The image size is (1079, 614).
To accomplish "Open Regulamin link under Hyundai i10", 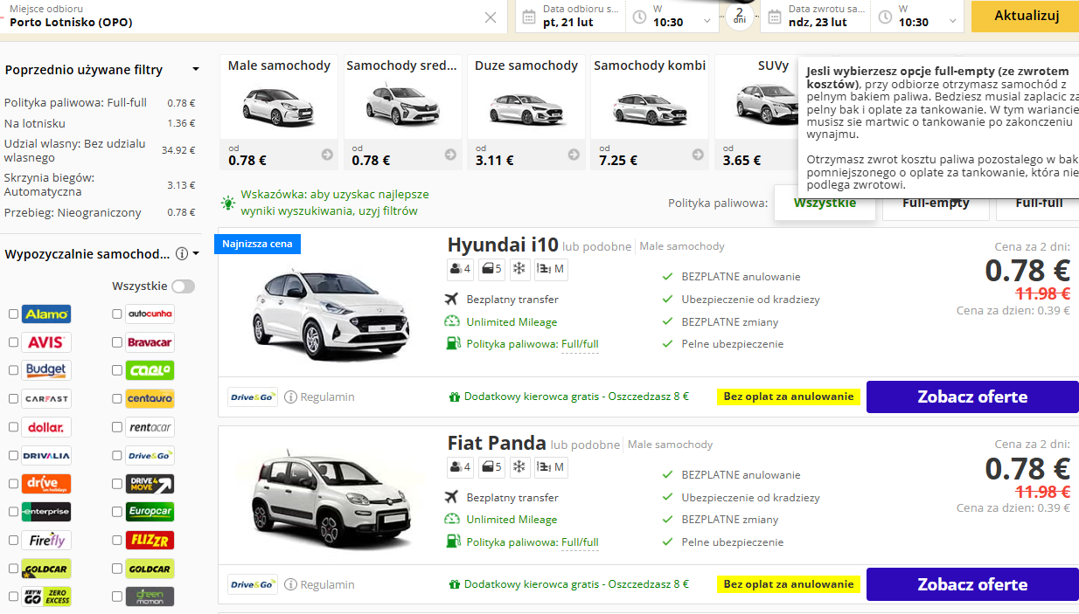I will 327,397.
